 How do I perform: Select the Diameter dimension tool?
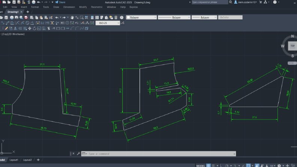(x=27, y=23)
